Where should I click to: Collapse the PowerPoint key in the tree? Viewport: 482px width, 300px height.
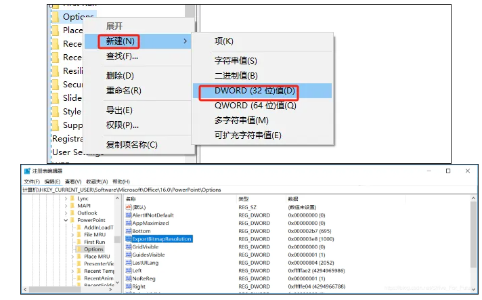[66, 220]
